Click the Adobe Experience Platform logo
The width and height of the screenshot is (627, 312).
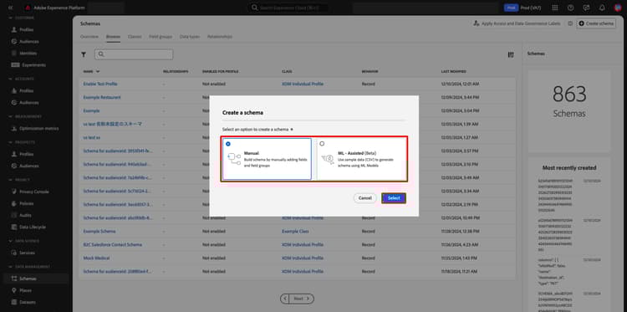click(x=28, y=8)
